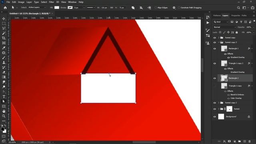The height and width of the screenshot is (144, 256).
Task: Expand the home1 group
Action: 219,109
